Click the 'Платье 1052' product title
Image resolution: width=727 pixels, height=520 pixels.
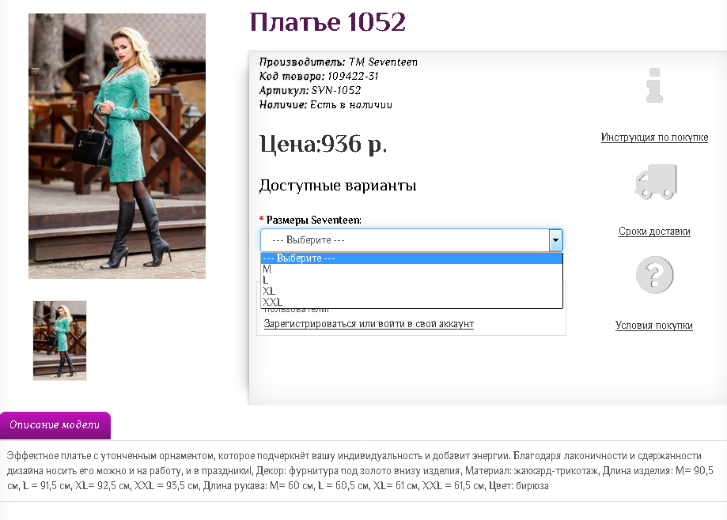(x=328, y=22)
